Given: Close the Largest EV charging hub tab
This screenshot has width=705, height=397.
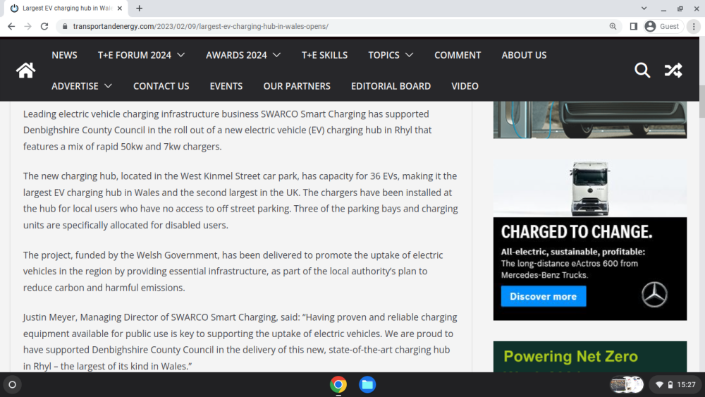Looking at the screenshot, I should coord(120,8).
